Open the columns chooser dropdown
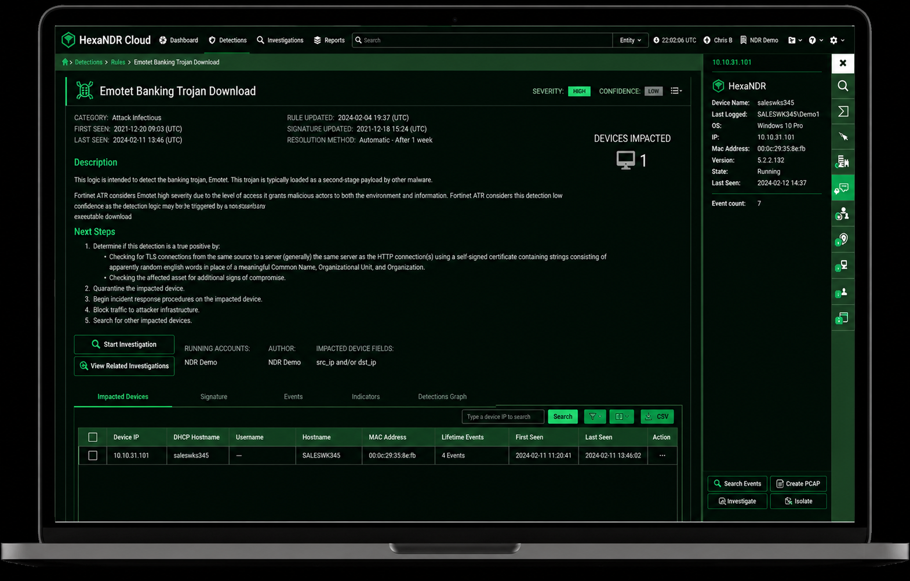Image resolution: width=910 pixels, height=581 pixels. pyautogui.click(x=621, y=416)
